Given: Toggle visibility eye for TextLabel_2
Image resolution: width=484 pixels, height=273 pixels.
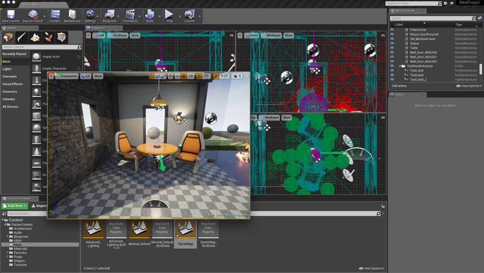Looking at the screenshot, I should pyautogui.click(x=392, y=80).
